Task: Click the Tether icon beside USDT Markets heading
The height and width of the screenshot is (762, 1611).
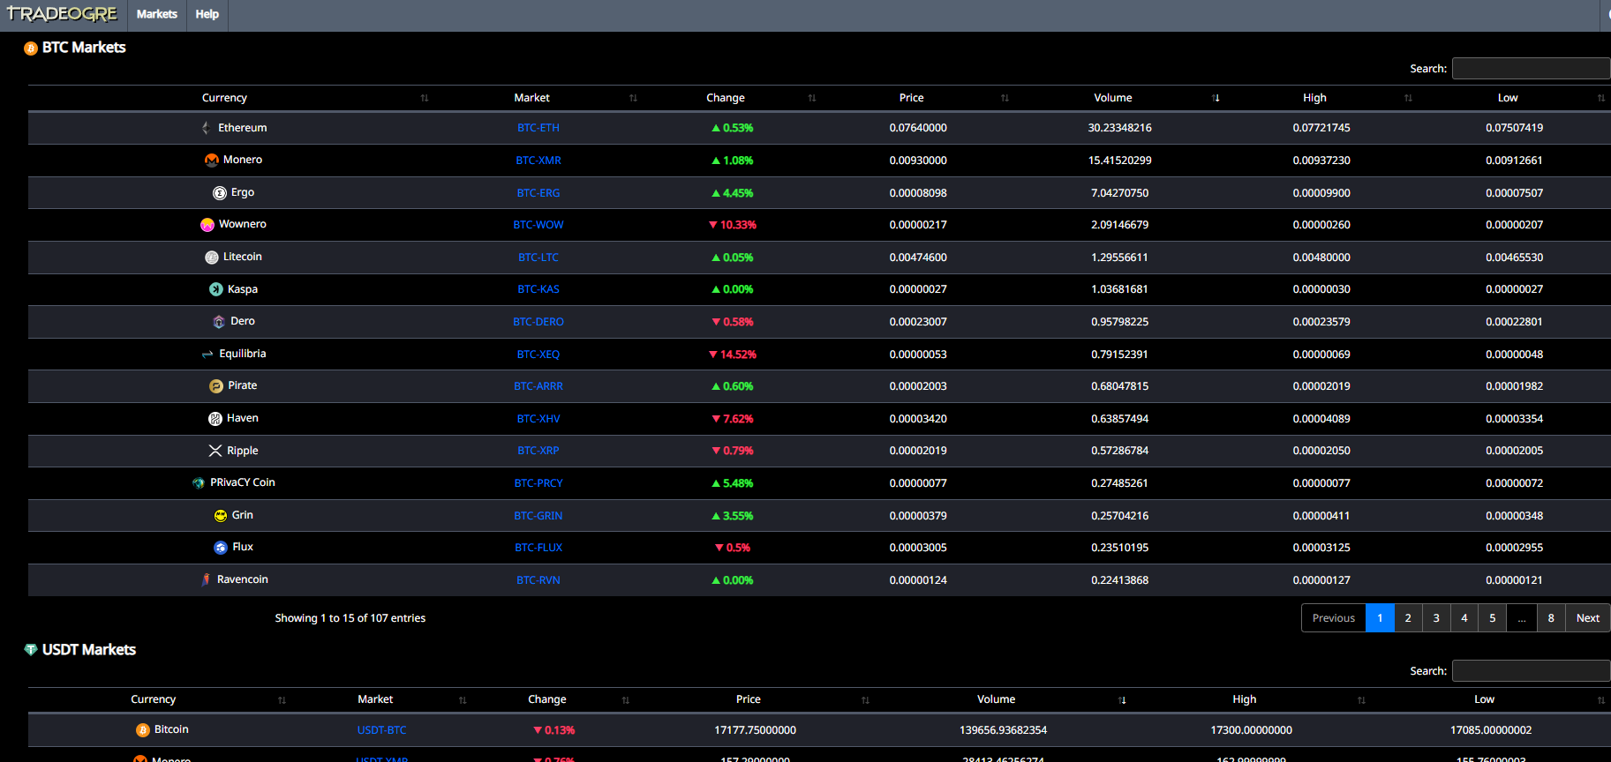Action: point(31,650)
